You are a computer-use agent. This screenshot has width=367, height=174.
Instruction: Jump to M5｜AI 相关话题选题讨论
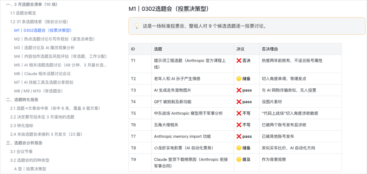[60, 65]
